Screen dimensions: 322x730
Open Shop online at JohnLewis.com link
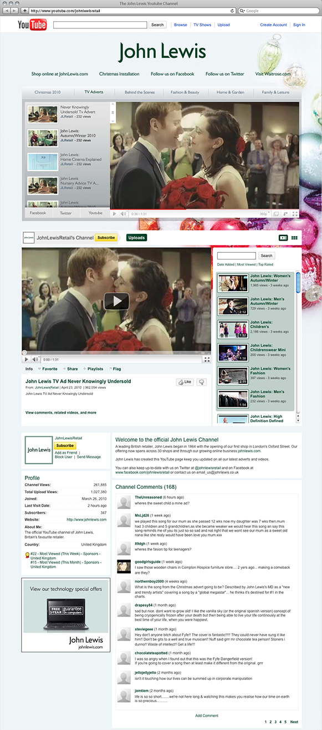[60, 74]
